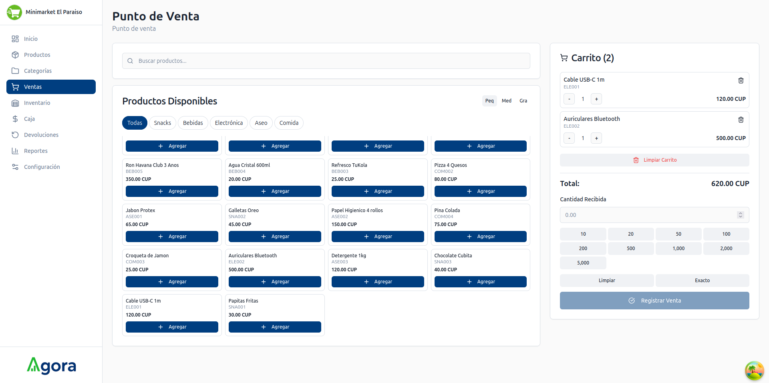
Task: Select the 500 quick amount button
Action: pos(631,249)
